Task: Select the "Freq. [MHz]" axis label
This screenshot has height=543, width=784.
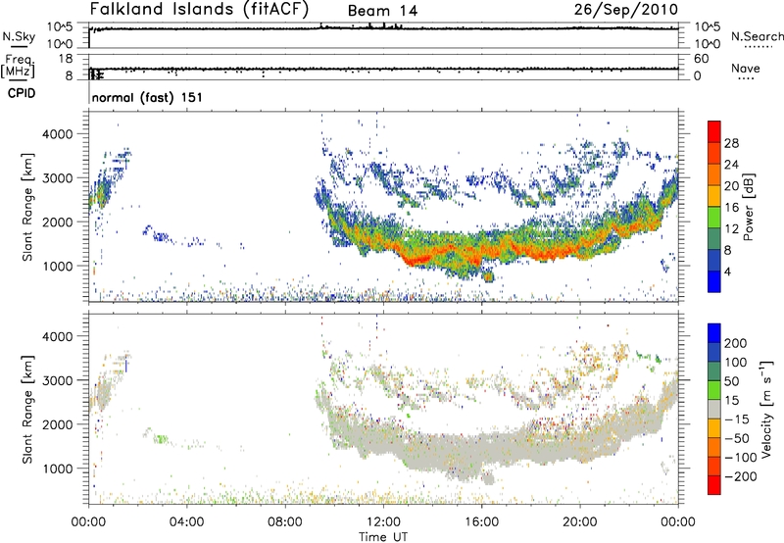Action: (18, 66)
